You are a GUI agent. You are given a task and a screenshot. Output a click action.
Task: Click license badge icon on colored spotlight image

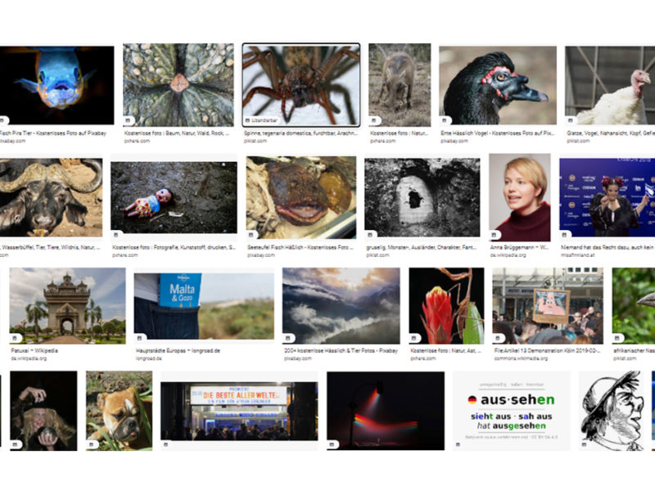pyautogui.click(x=333, y=444)
